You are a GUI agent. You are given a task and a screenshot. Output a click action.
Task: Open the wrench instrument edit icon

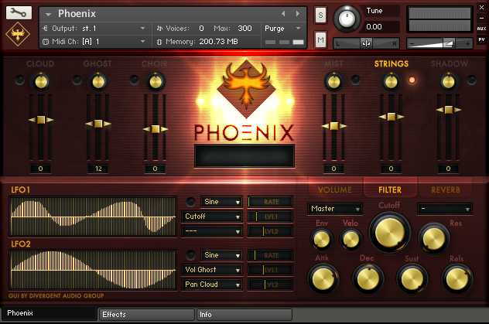click(x=19, y=12)
